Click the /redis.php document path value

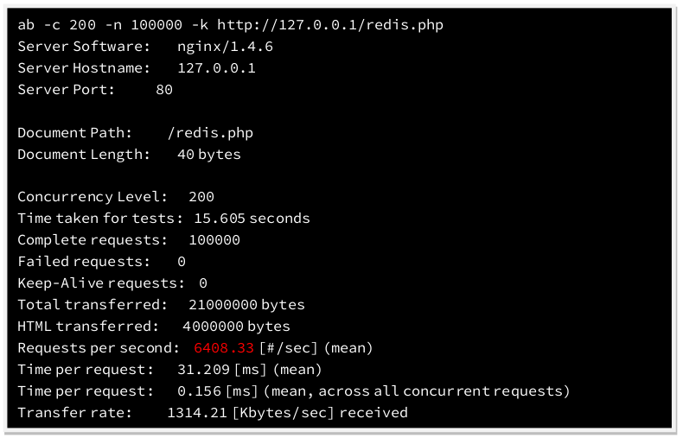pyautogui.click(x=212, y=133)
